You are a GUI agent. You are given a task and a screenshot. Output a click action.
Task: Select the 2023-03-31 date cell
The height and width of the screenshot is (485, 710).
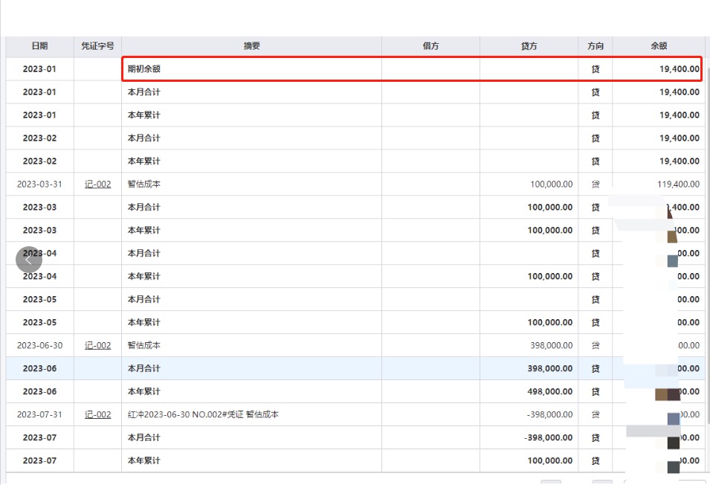point(40,184)
